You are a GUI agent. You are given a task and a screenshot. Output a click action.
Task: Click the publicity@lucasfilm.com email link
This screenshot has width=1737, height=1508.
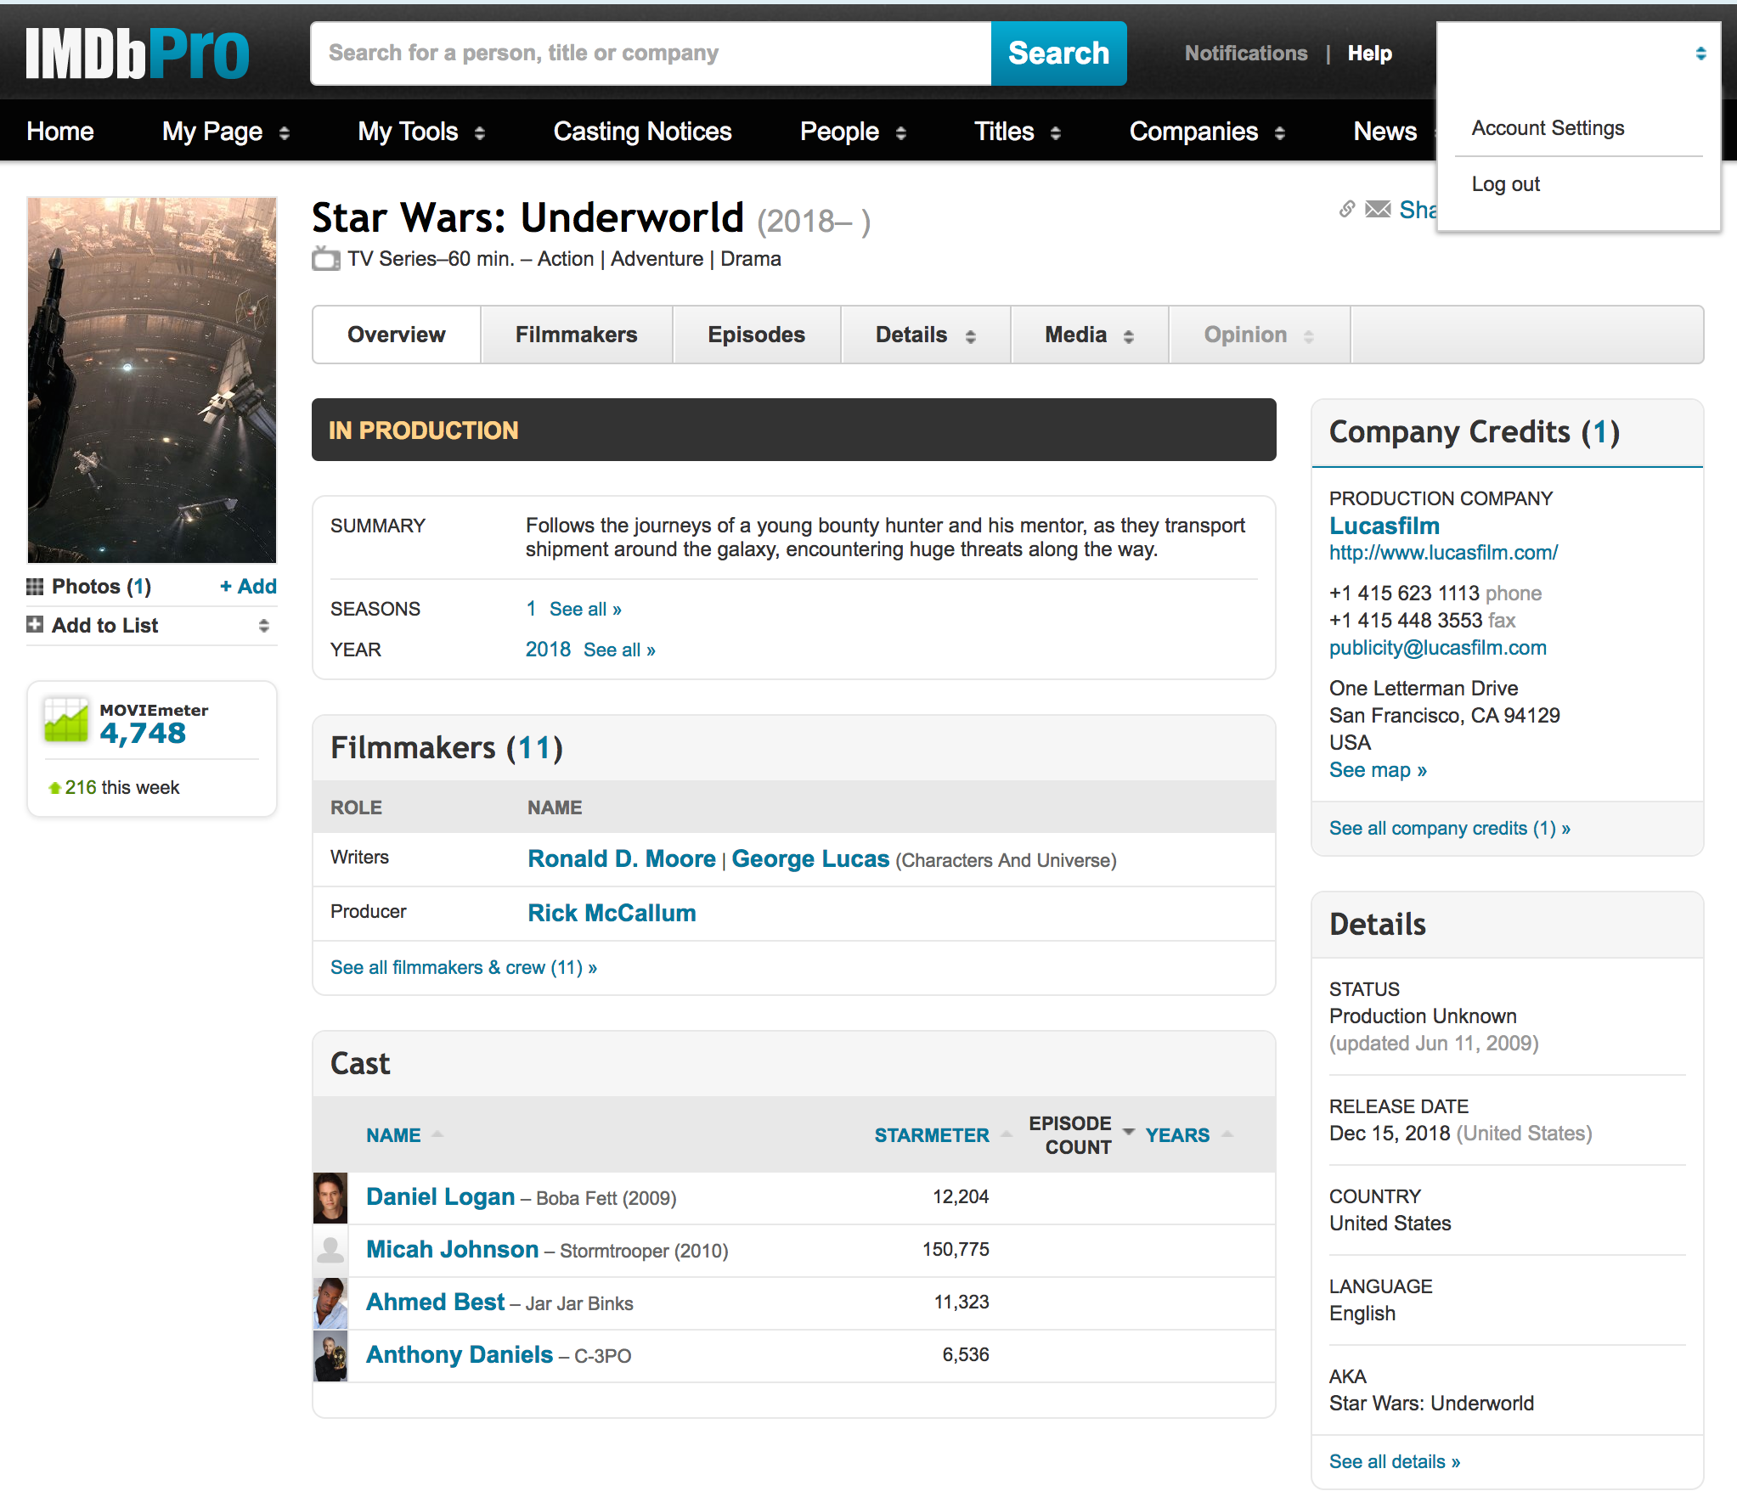(x=1437, y=648)
